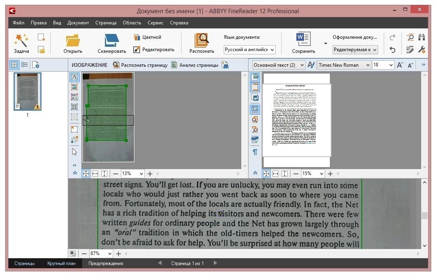Select the draw text area tool

pos(74,77)
